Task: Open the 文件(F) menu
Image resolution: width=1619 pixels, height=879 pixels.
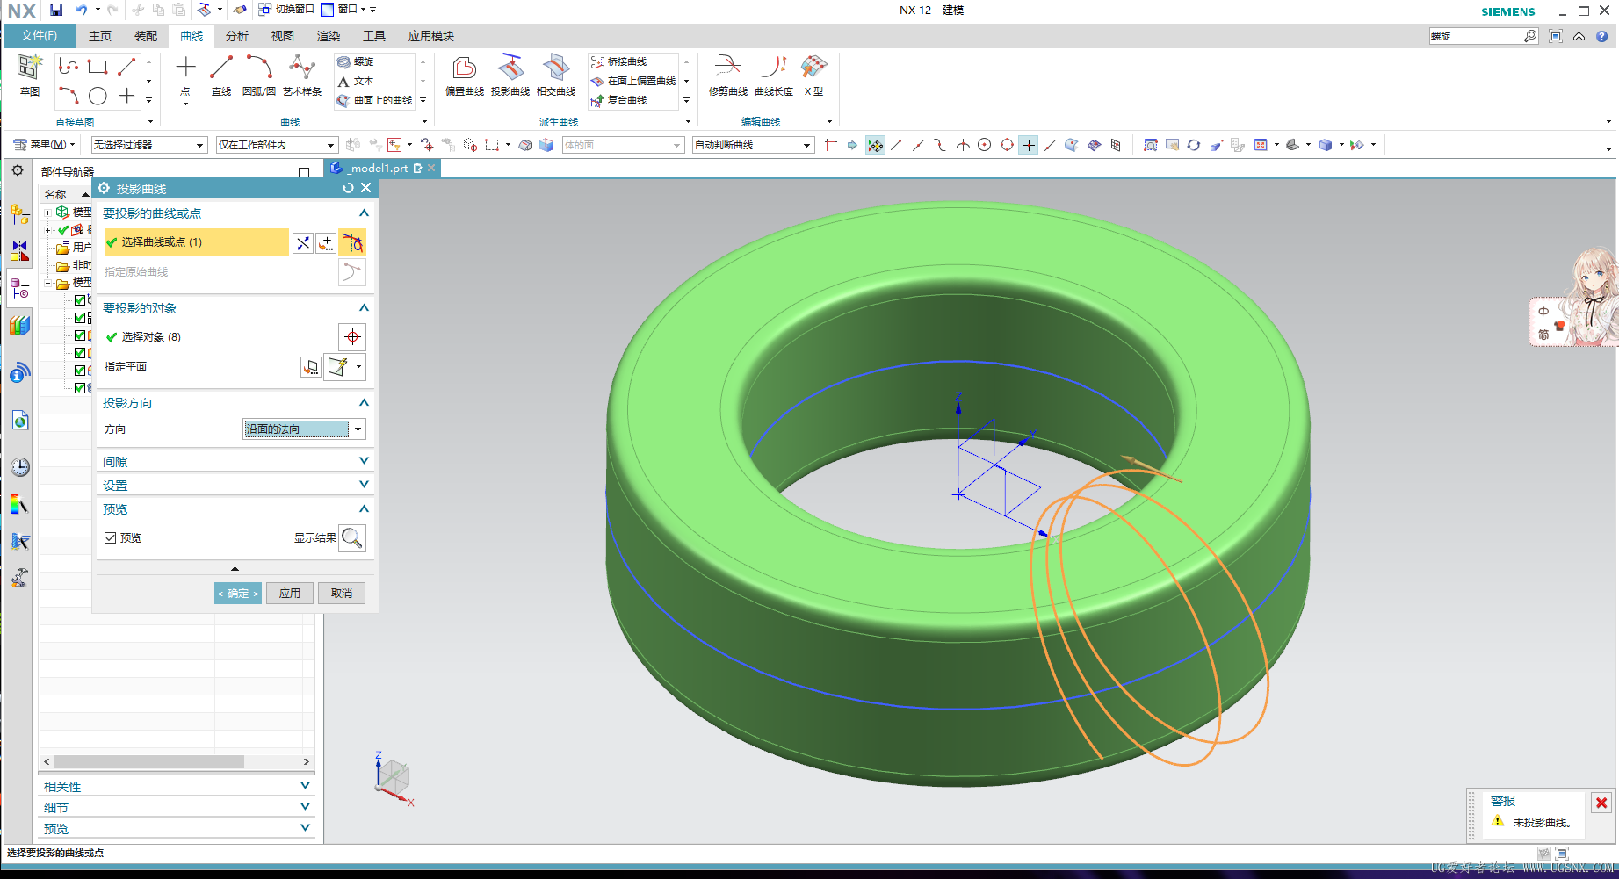Action: pyautogui.click(x=39, y=36)
